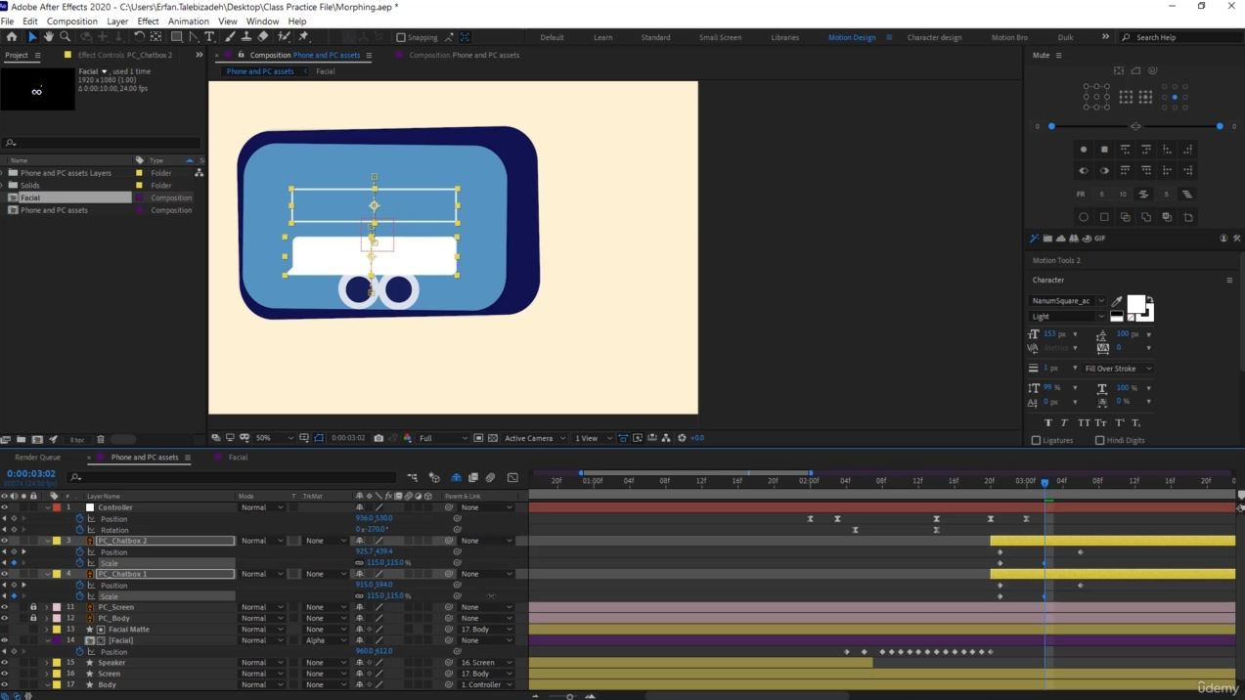Open the Fill Over Stroke dropdown
The width and height of the screenshot is (1245, 700).
tap(1118, 369)
